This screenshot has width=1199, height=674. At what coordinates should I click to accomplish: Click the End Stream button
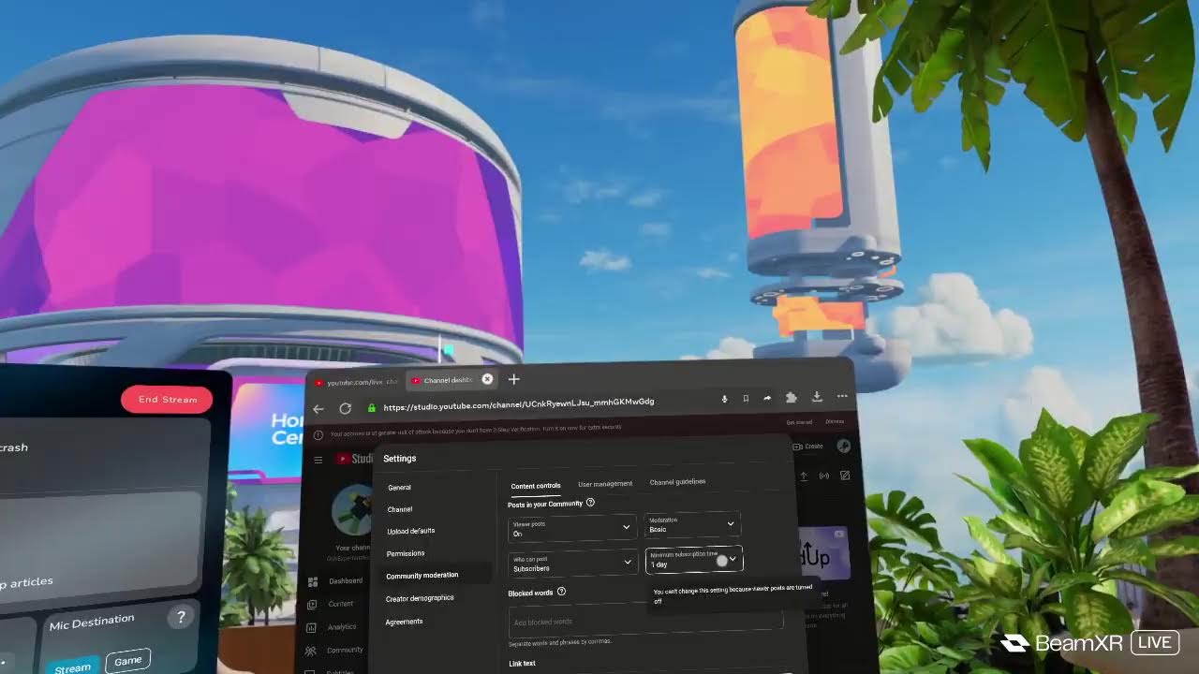tap(167, 400)
